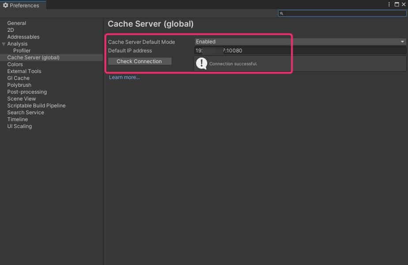Click the search bar at the top
This screenshot has height=265, width=408.
coord(342,13)
